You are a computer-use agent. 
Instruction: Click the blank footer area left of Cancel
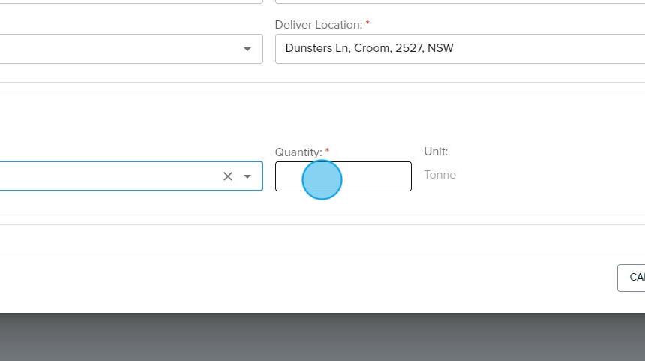click(300, 278)
